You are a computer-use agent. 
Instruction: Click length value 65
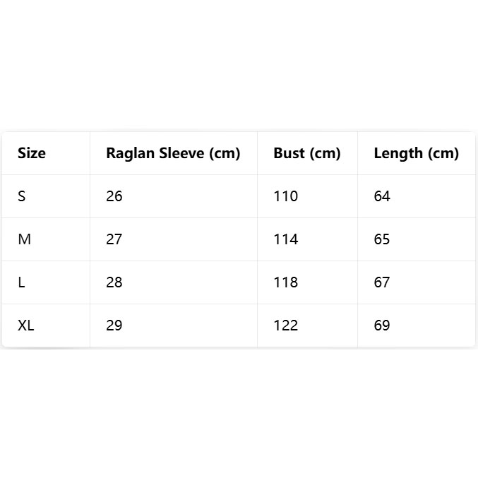click(x=382, y=239)
